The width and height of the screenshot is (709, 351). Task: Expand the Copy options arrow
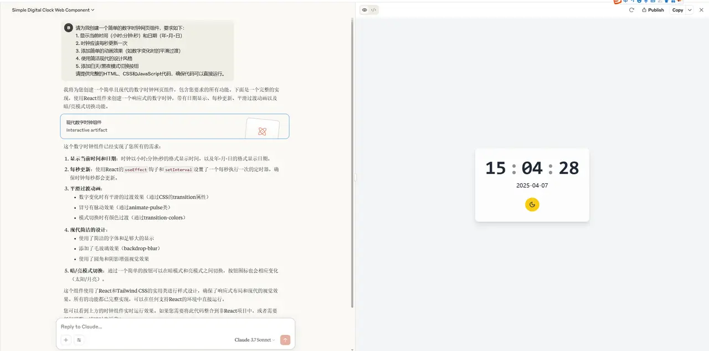(690, 10)
